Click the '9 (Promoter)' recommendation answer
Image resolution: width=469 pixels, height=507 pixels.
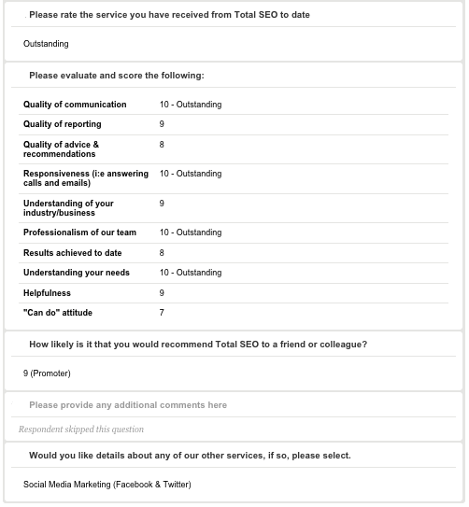[47, 373]
